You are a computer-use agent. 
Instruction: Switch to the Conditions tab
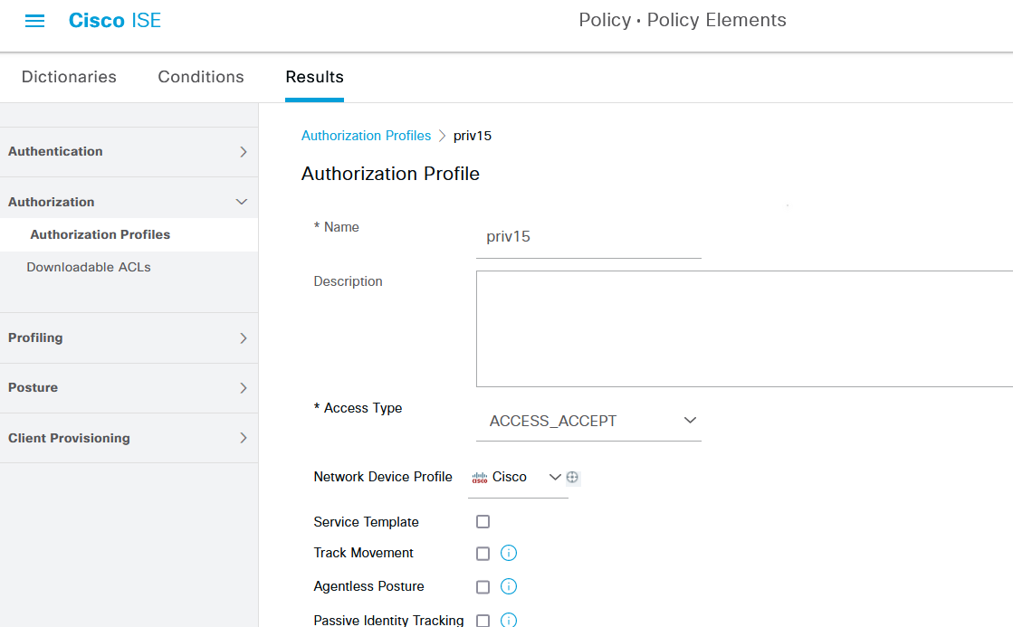(201, 77)
